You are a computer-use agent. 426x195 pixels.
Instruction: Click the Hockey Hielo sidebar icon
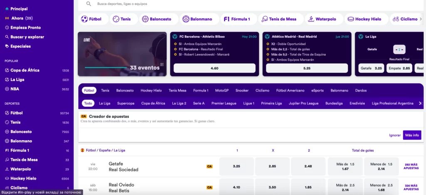(x=7, y=178)
